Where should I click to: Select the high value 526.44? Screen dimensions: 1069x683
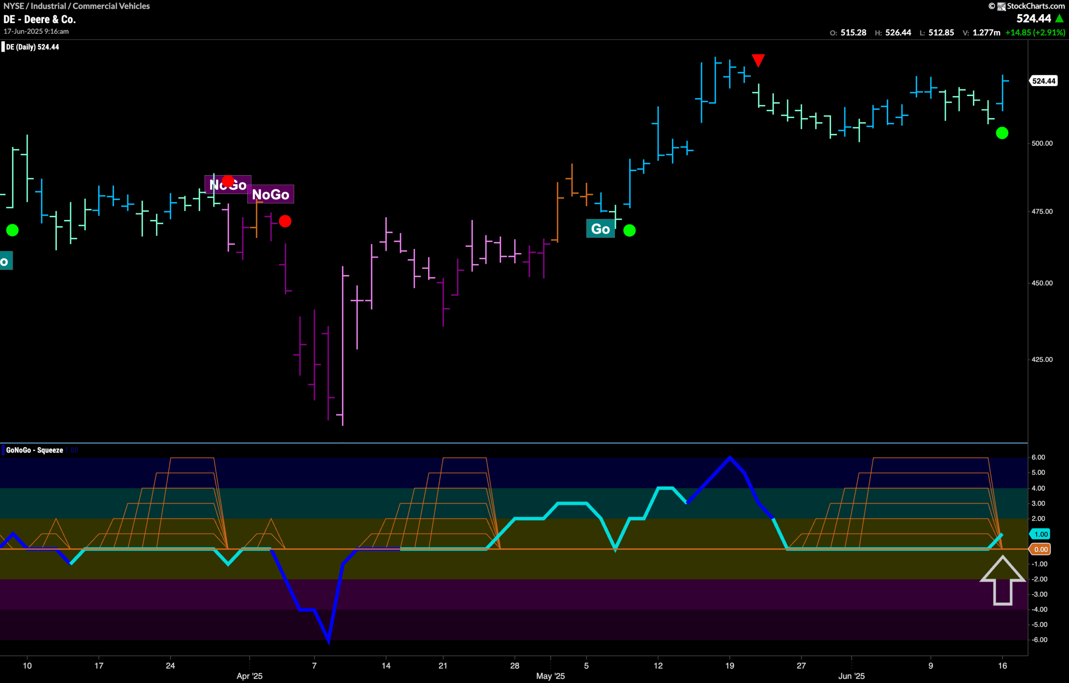[898, 33]
